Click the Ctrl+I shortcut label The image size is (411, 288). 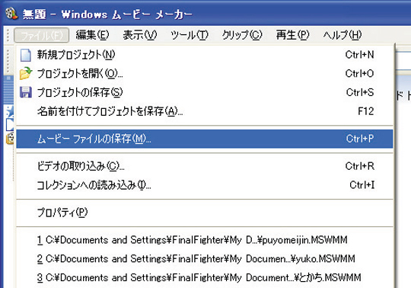coord(362,185)
